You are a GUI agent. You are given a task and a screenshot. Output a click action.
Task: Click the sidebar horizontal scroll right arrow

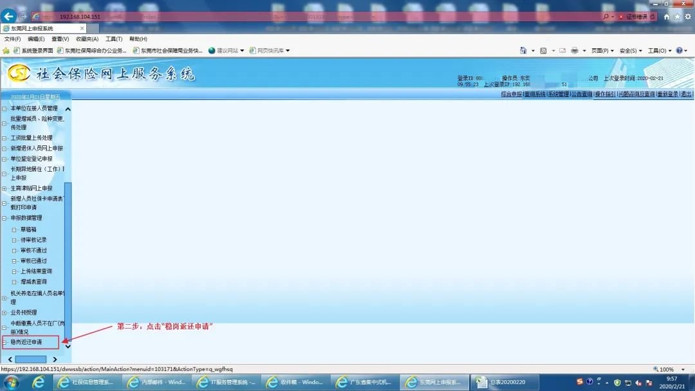(55, 359)
